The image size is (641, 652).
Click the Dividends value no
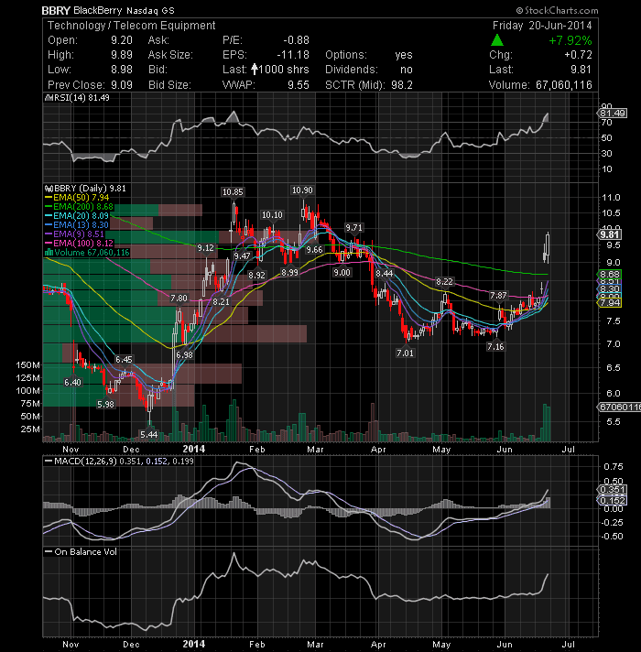point(407,70)
